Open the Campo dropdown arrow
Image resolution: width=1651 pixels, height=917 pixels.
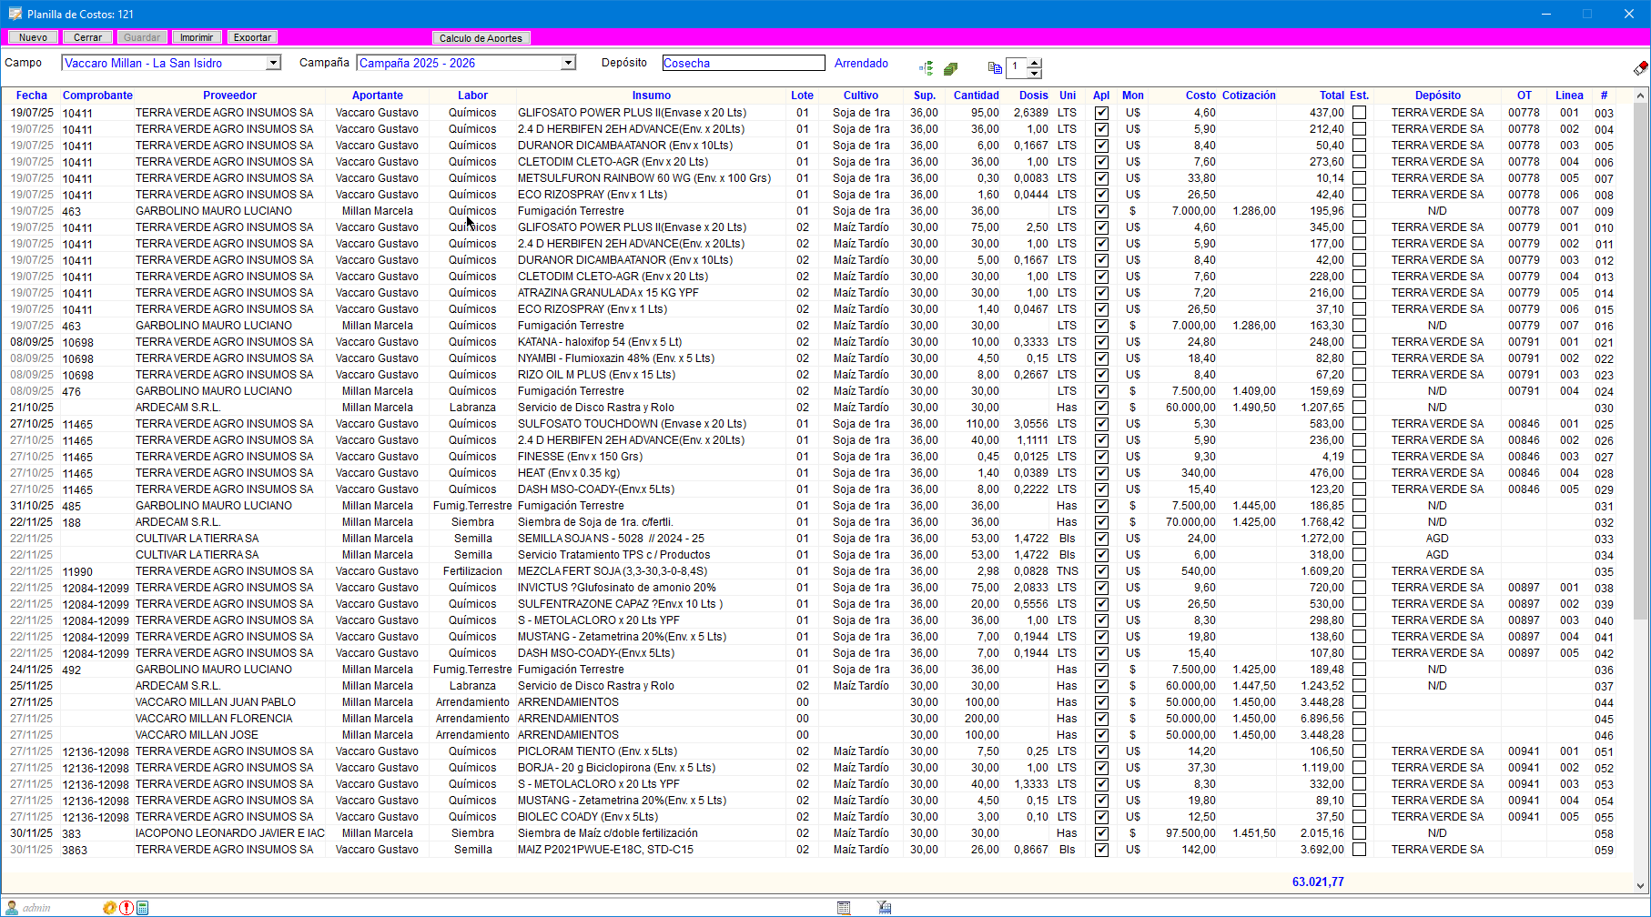(272, 63)
